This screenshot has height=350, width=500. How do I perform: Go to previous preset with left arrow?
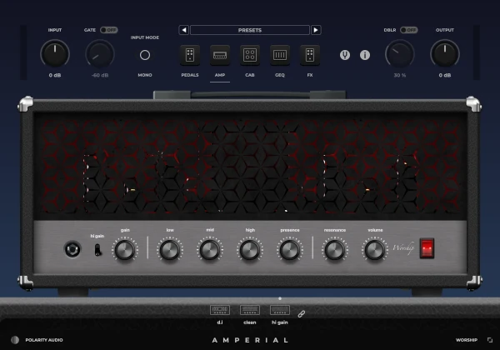[184, 30]
